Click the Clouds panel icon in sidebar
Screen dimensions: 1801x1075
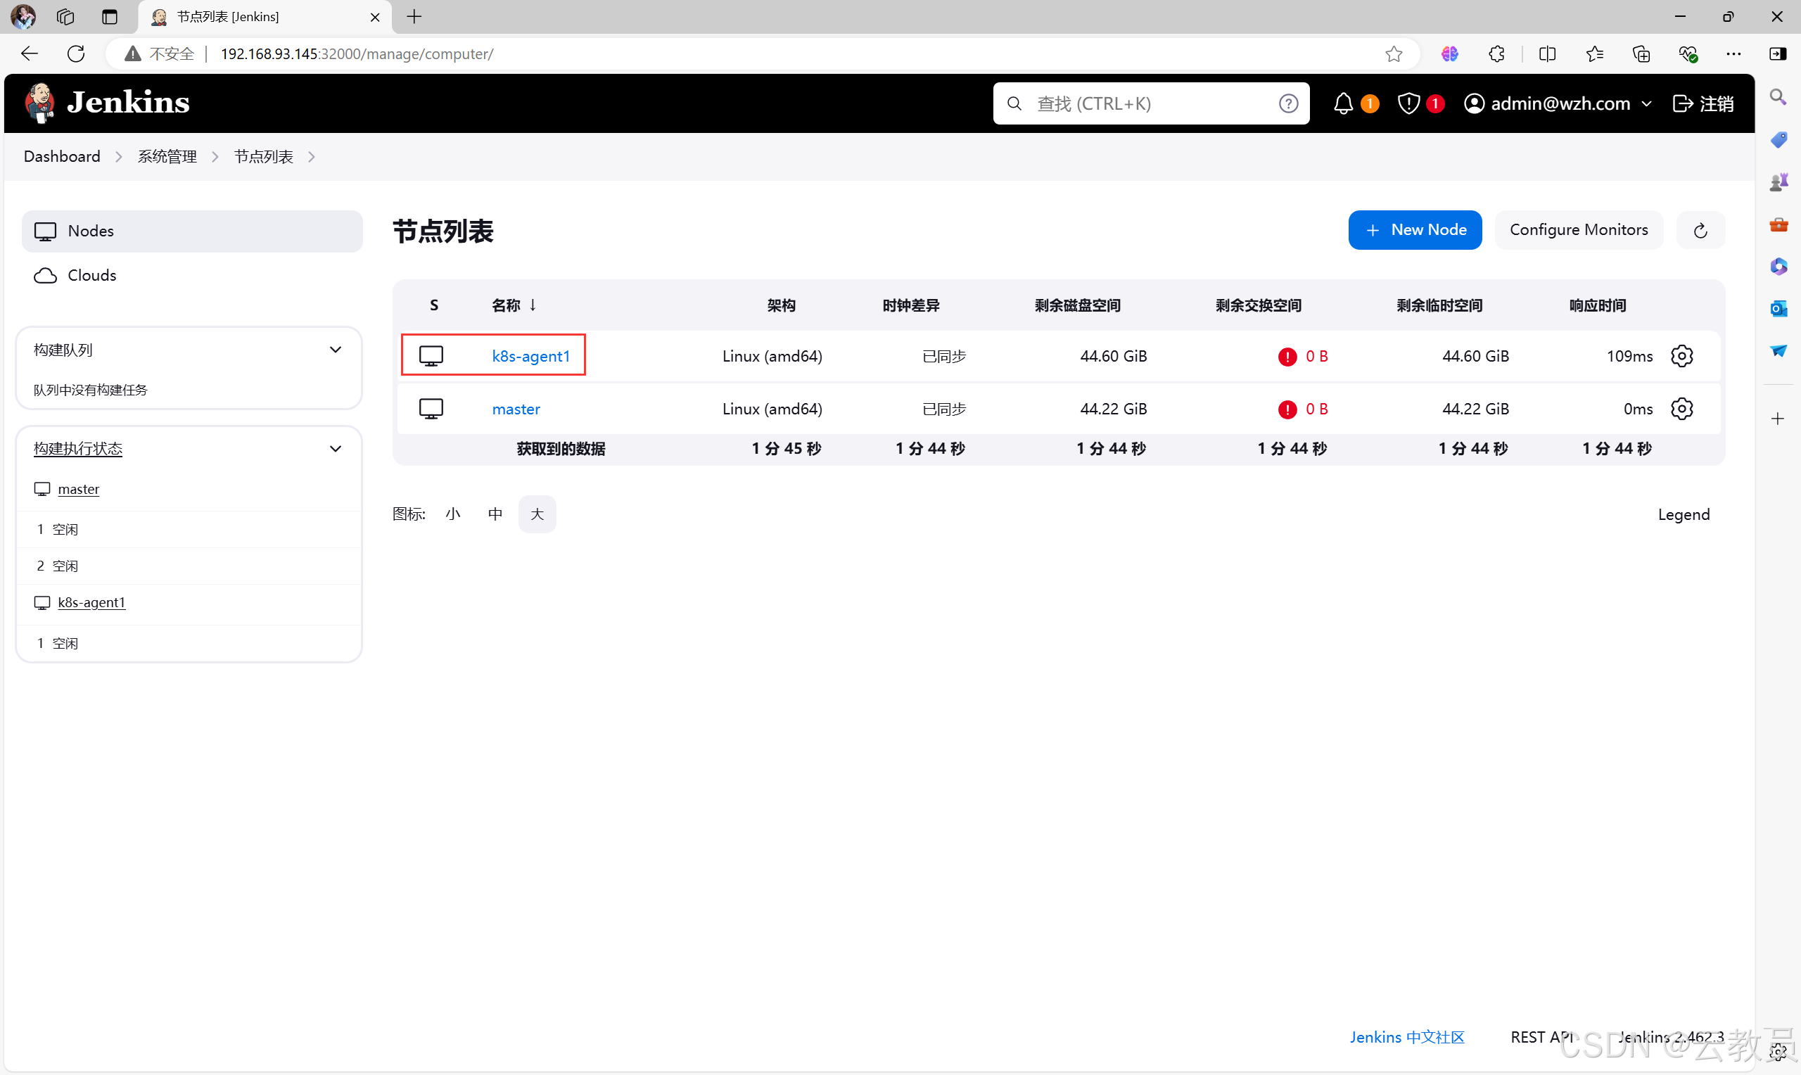[49, 274]
